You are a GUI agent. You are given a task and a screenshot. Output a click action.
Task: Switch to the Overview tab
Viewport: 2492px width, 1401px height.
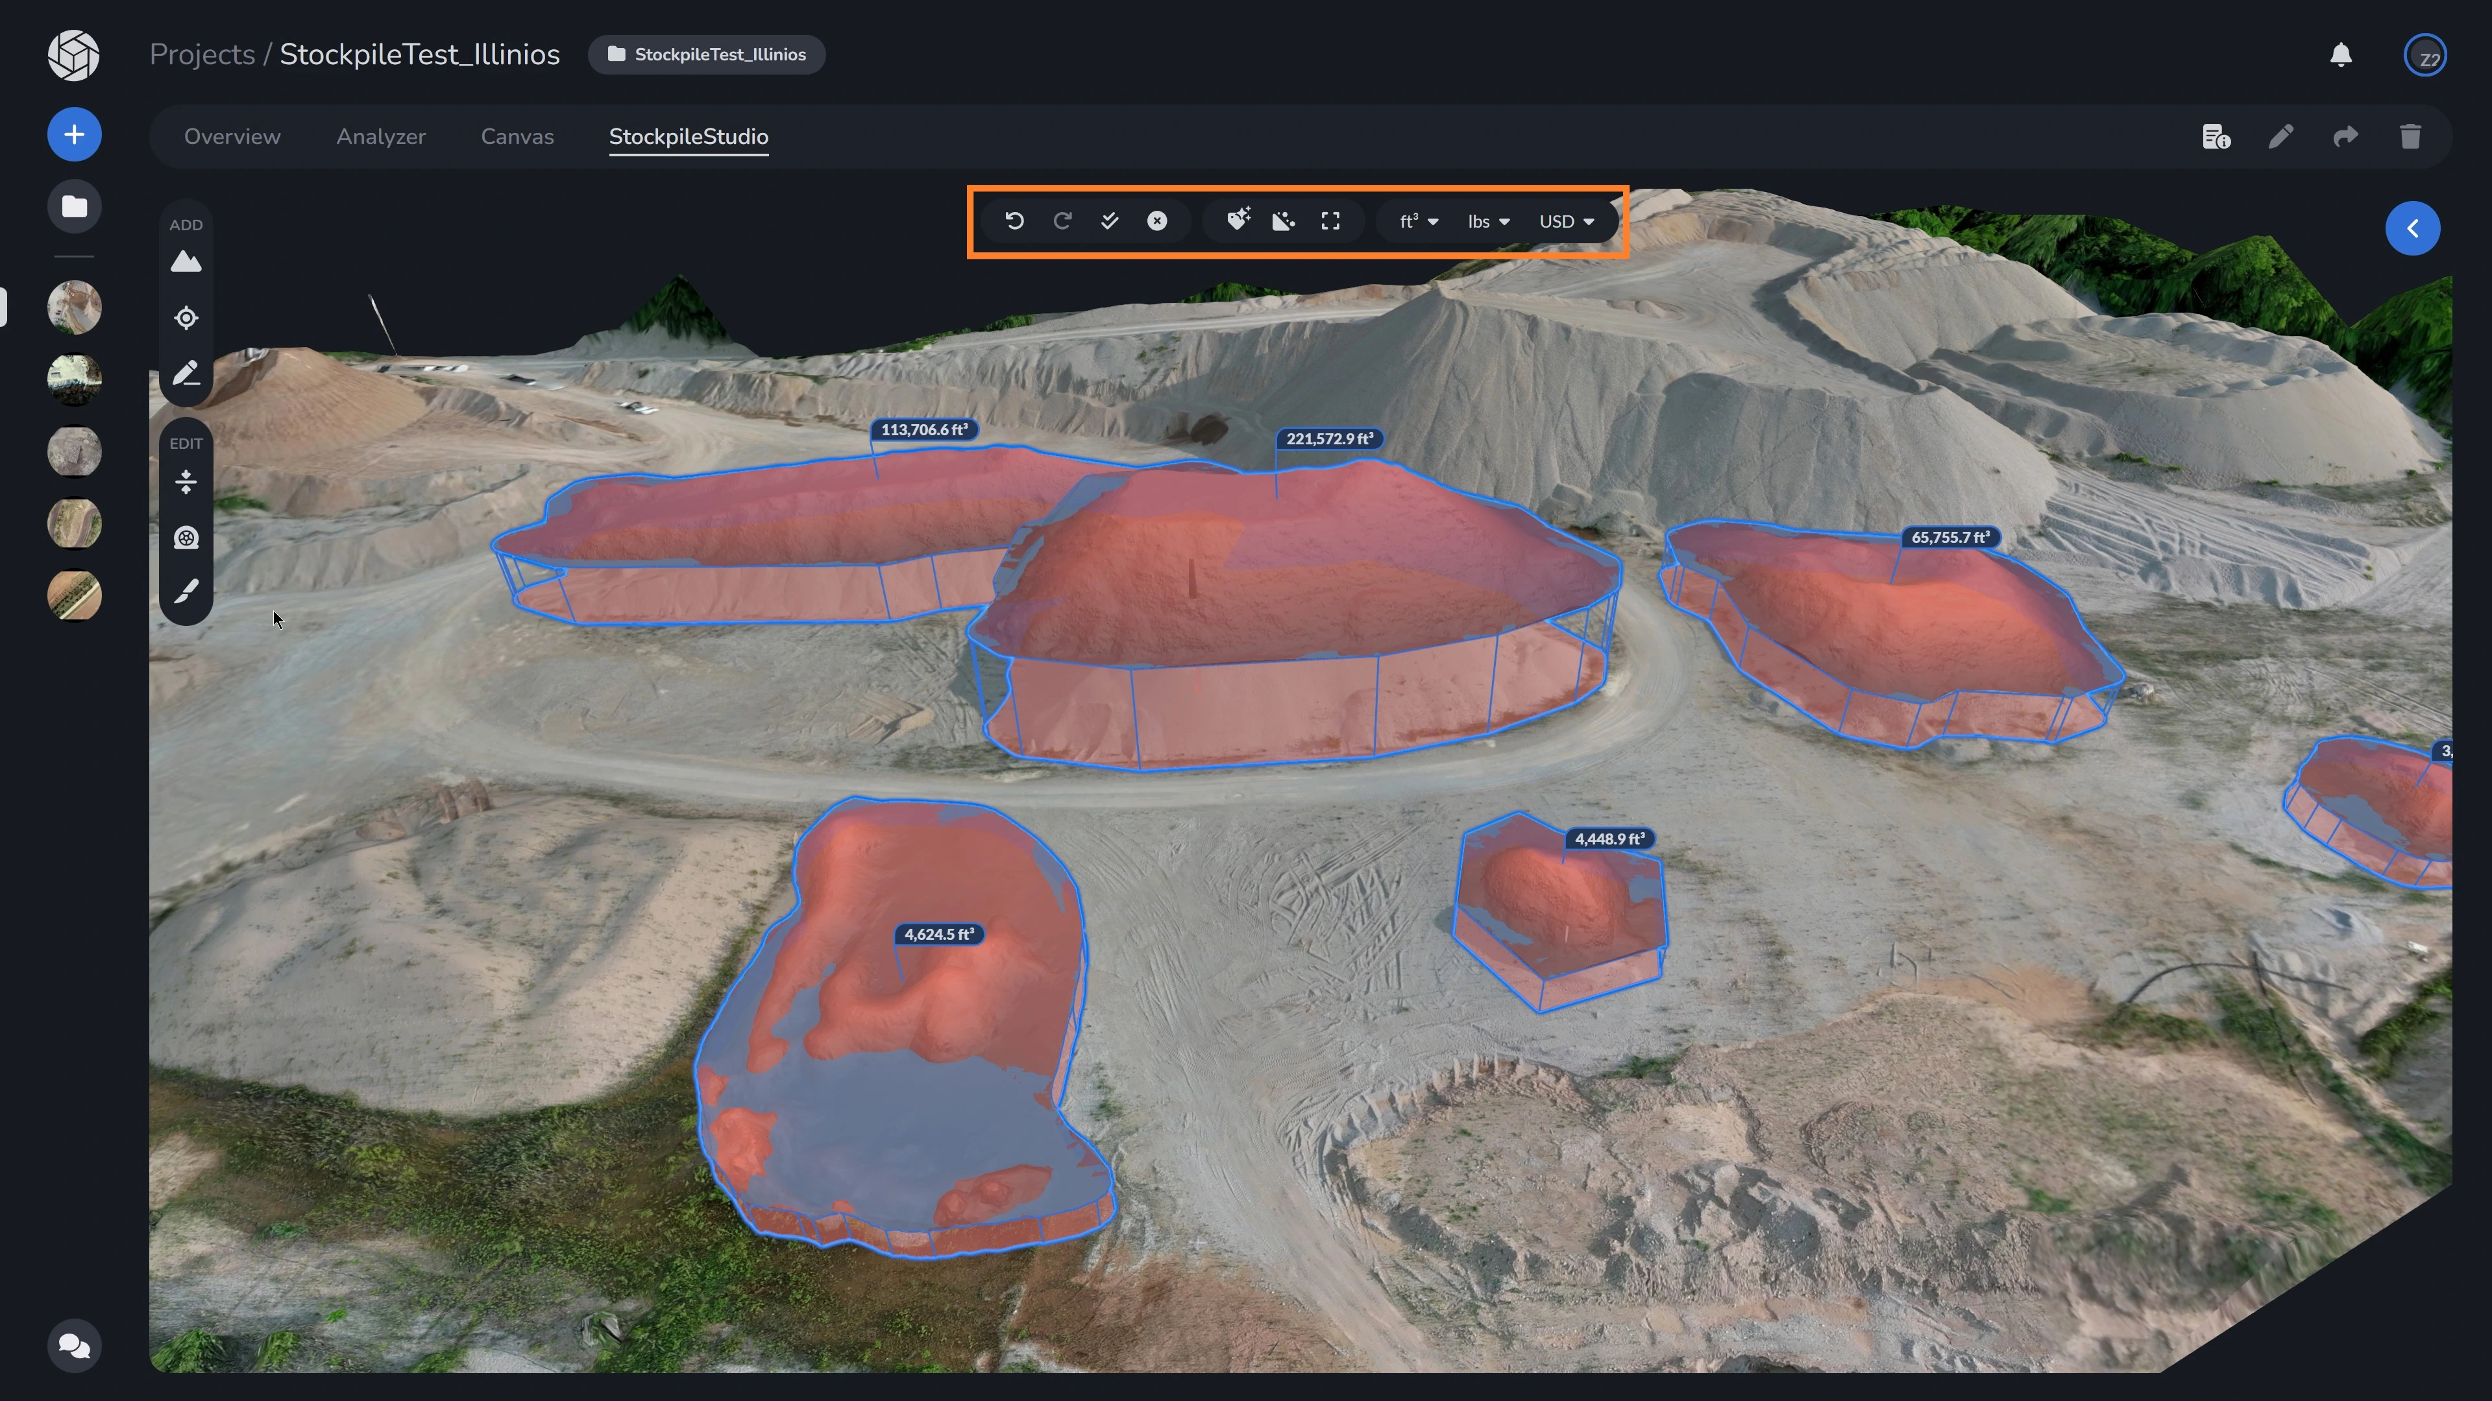point(232,136)
